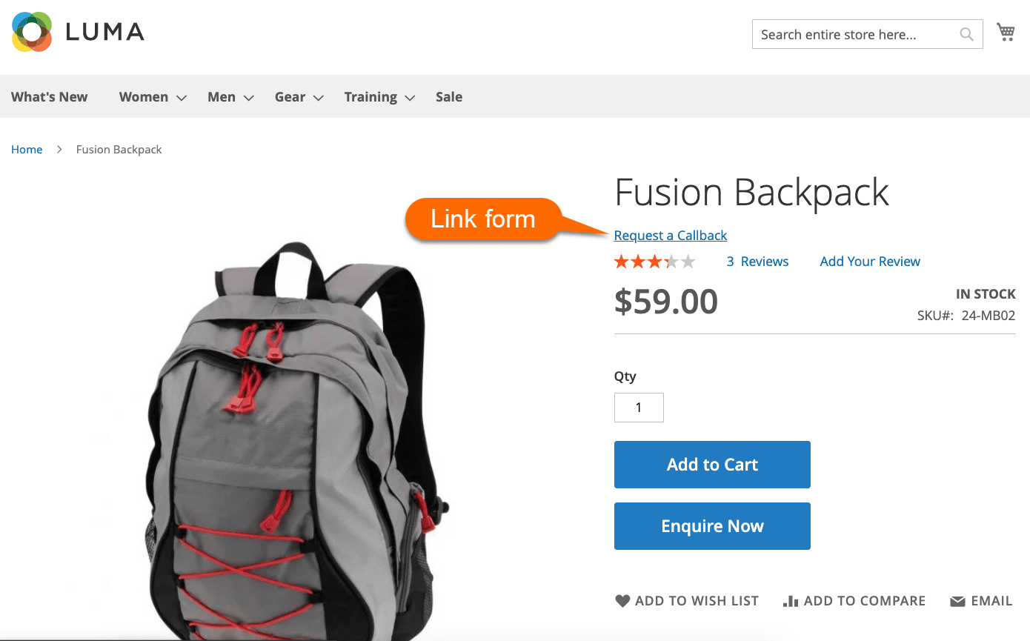
Task: Open the Request a Callback link
Action: [671, 236]
